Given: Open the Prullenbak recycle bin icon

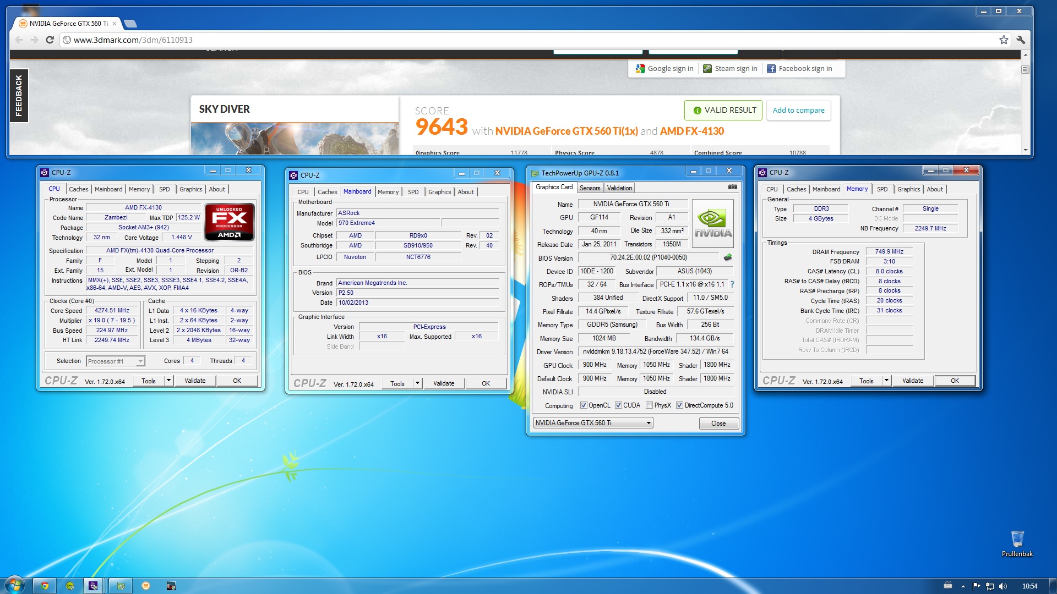Looking at the screenshot, I should pyautogui.click(x=1017, y=543).
